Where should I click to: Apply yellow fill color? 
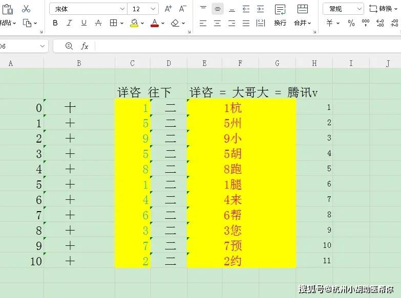click(134, 23)
